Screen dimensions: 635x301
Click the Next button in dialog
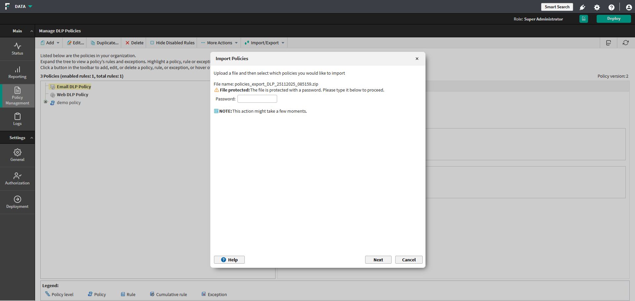click(378, 260)
